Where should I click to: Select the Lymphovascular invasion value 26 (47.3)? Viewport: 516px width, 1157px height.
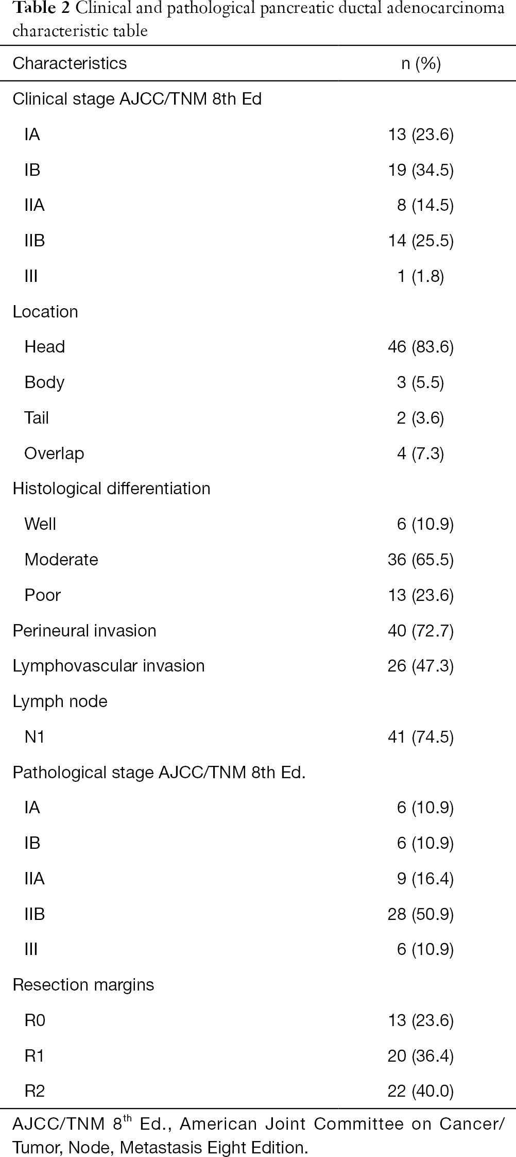420,666
